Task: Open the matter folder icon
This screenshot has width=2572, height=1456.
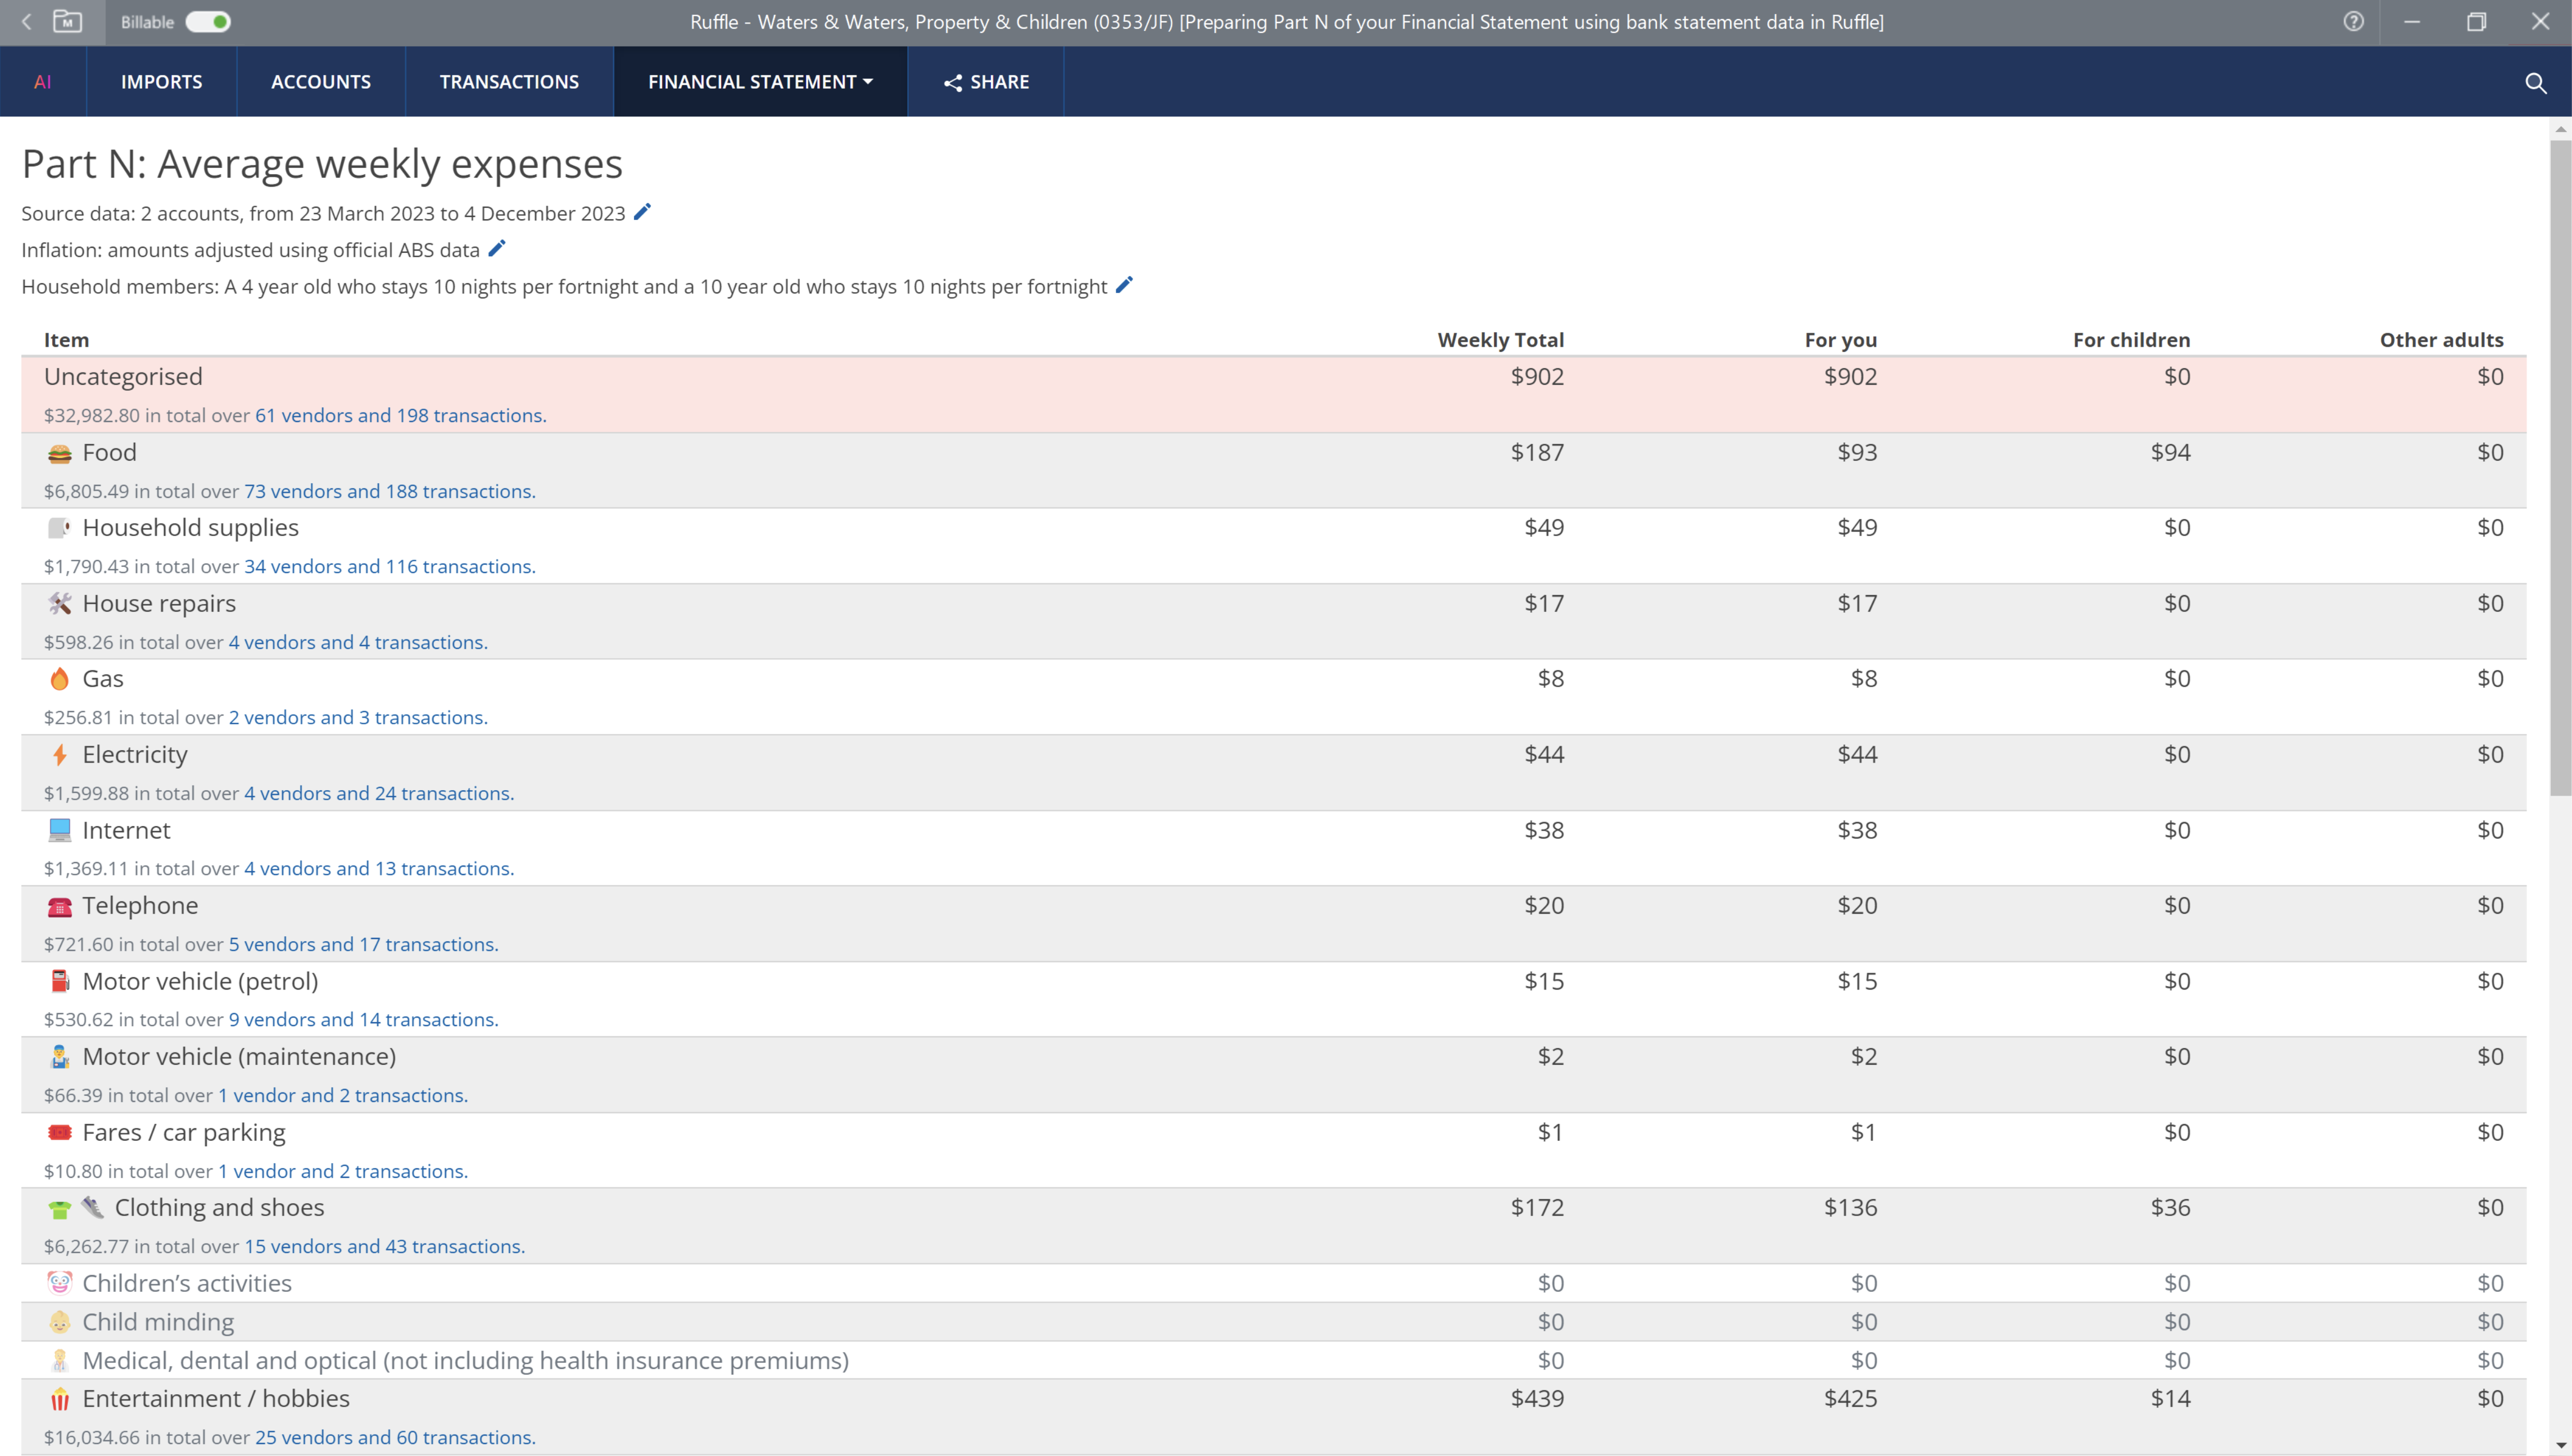Action: coord(67,22)
